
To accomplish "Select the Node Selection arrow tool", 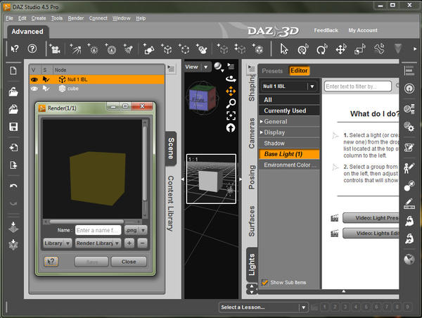I will click(x=283, y=49).
